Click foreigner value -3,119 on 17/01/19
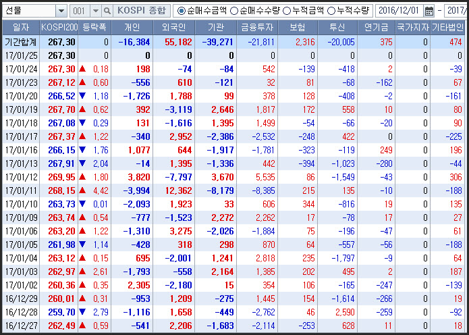469x335 pixels. click(179, 109)
